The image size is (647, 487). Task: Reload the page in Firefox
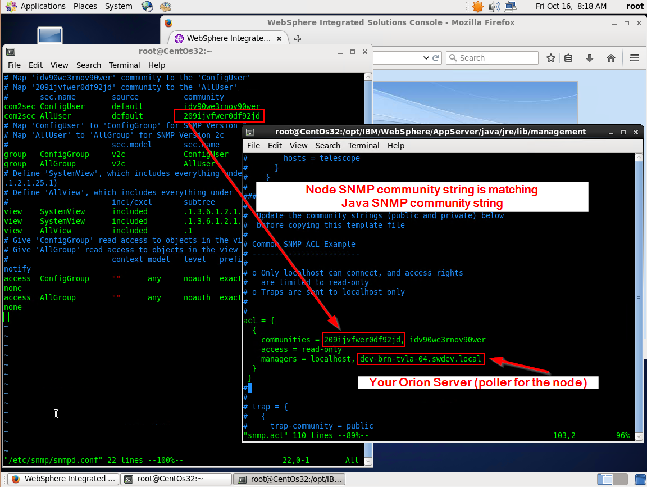point(435,58)
